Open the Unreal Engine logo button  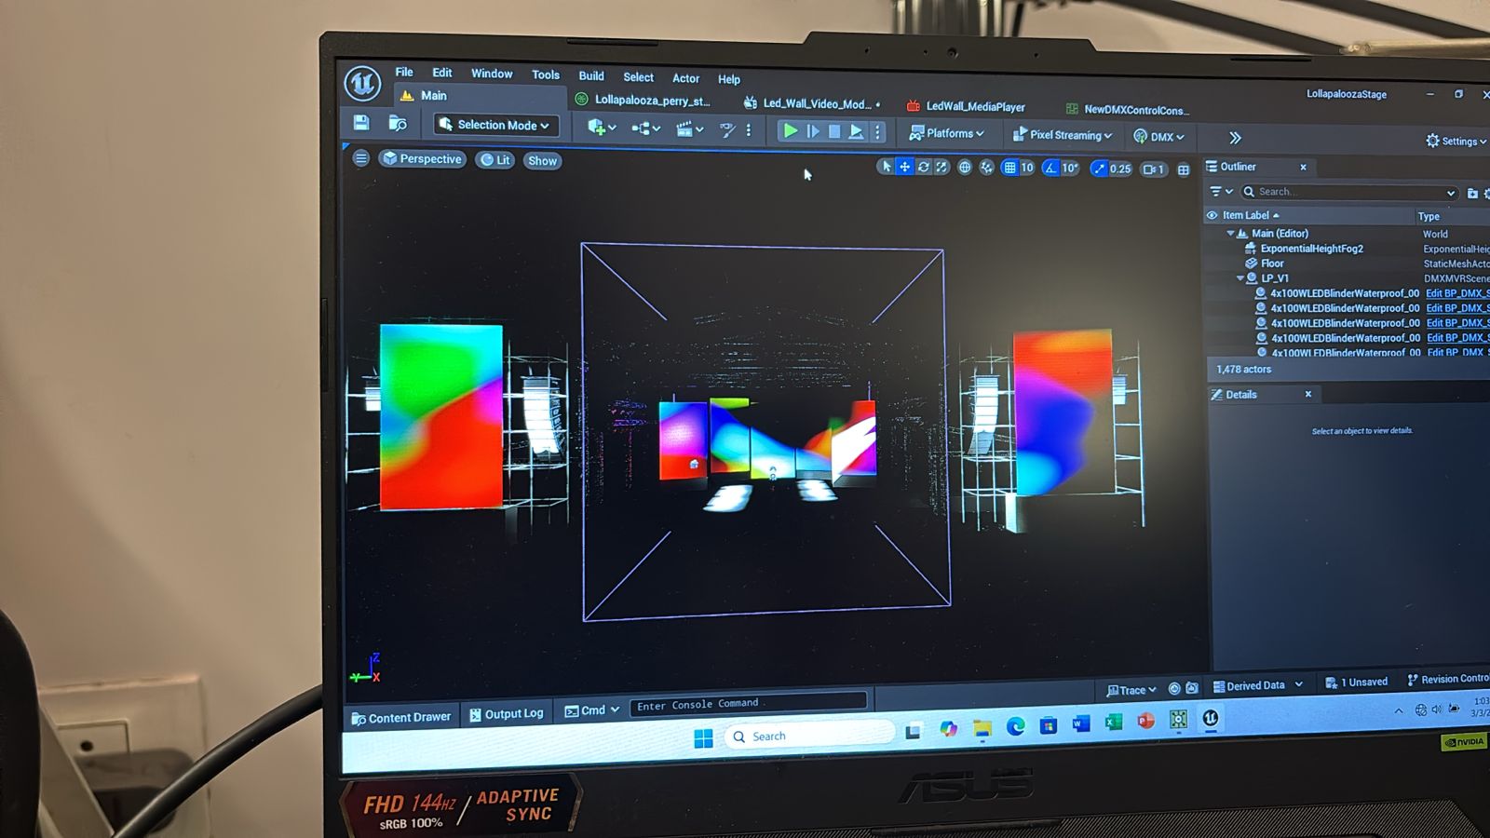pyautogui.click(x=362, y=84)
